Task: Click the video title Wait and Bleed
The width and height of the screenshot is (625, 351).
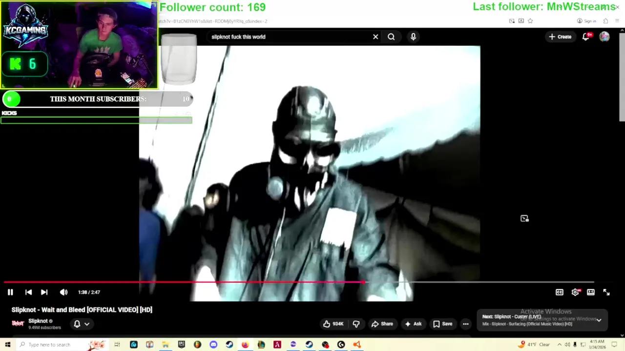Action: [82, 310]
